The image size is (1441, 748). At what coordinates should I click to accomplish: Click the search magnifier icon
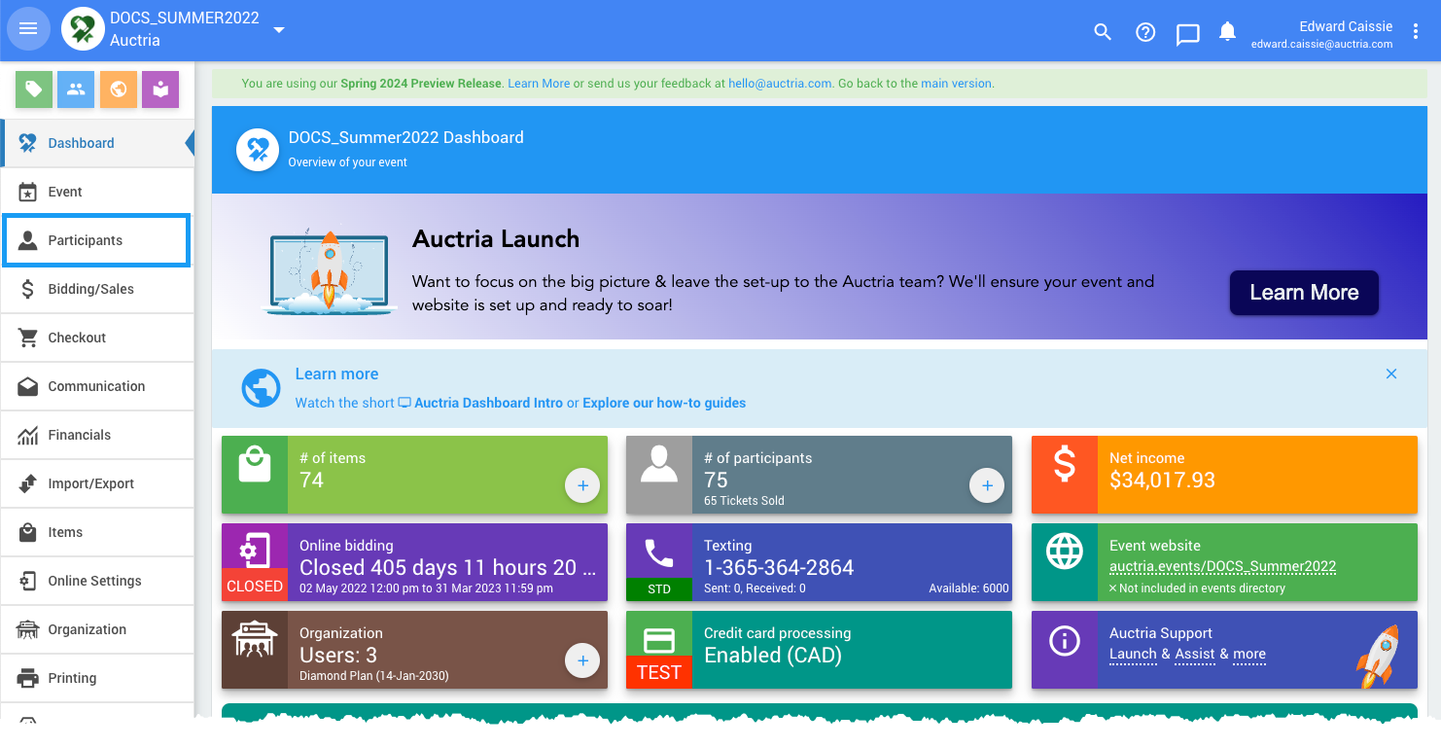tap(1103, 32)
